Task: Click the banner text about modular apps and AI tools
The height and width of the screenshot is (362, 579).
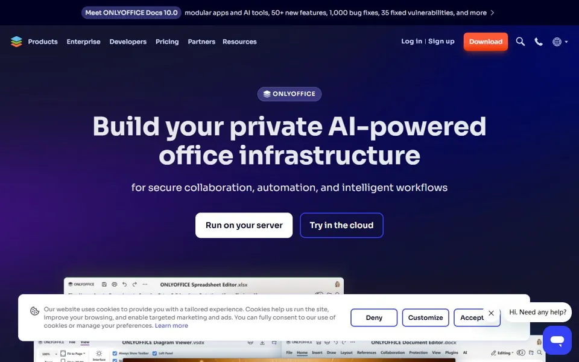Action: coord(335,13)
